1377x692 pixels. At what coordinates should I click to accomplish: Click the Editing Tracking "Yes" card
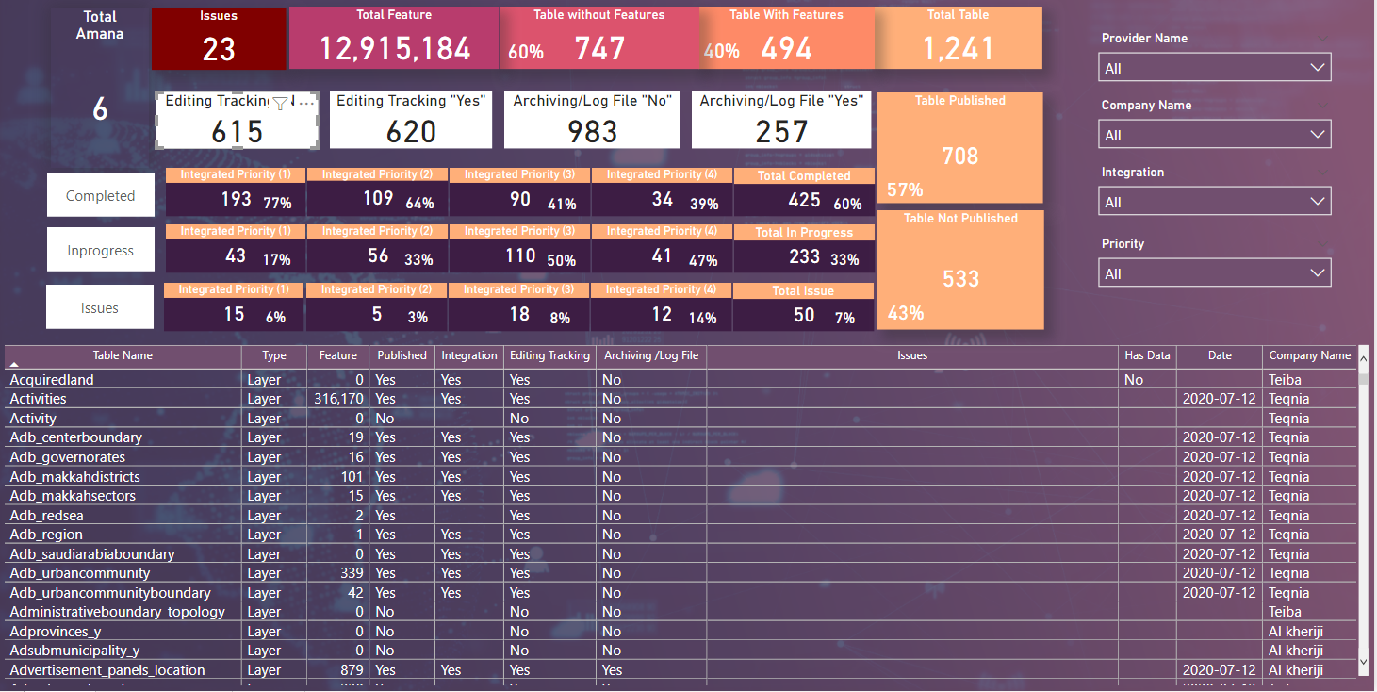coord(411,120)
